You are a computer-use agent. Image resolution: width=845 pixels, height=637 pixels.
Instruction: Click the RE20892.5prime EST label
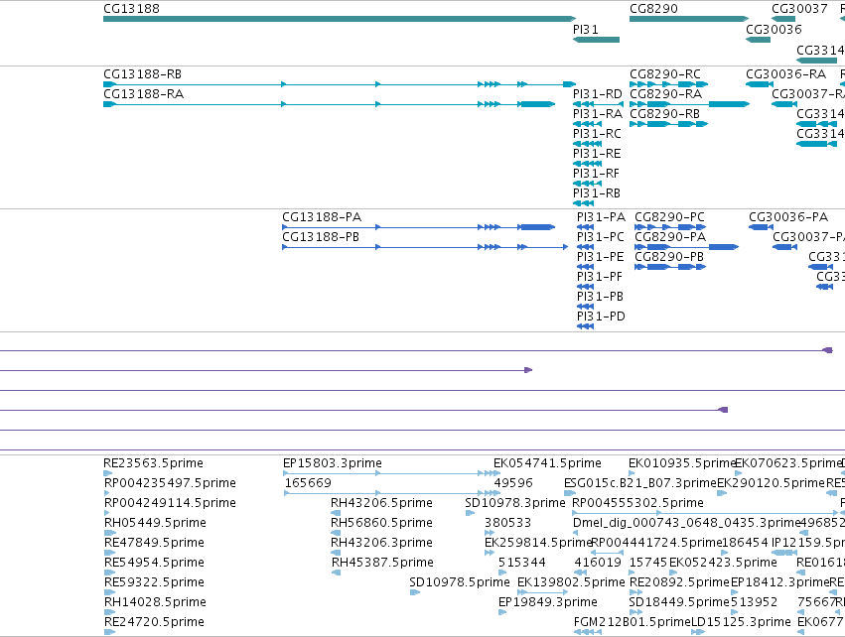(x=679, y=582)
